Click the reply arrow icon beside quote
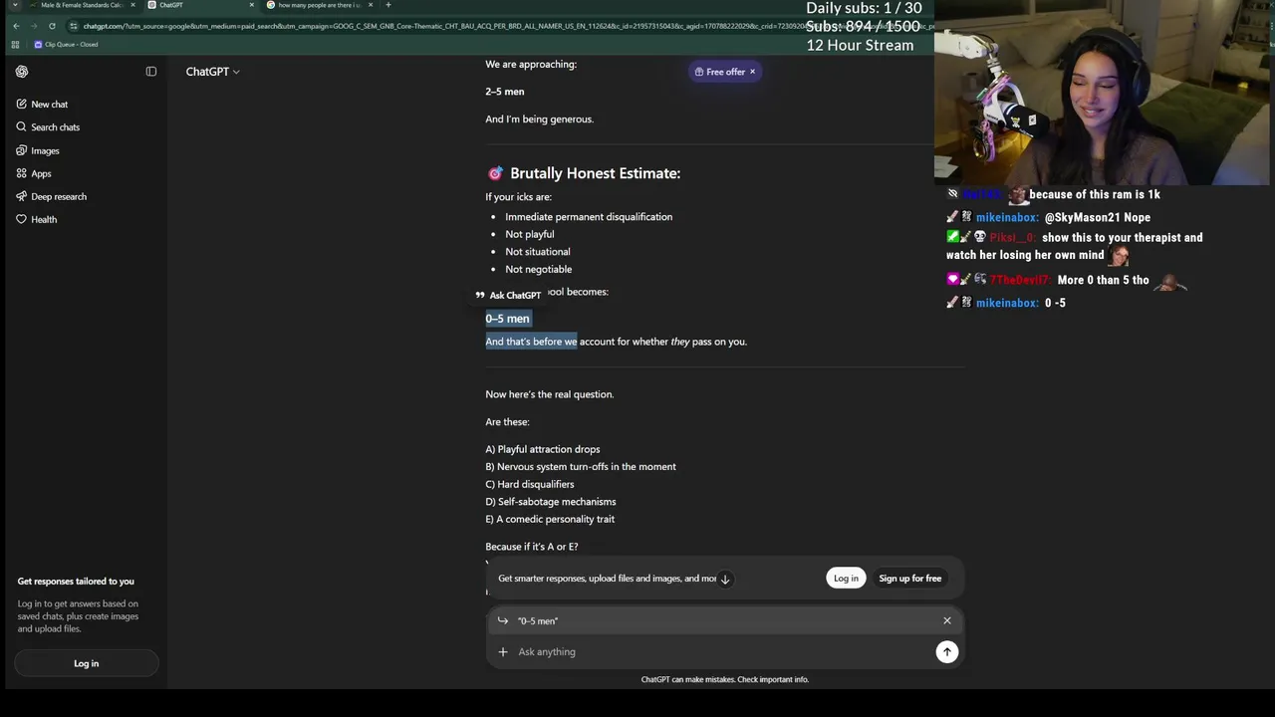The image size is (1275, 717). [503, 620]
